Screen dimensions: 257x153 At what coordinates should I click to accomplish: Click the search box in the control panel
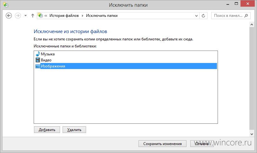tap(231, 16)
